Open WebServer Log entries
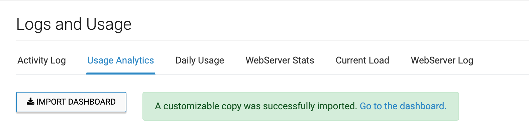The image size is (529, 131). click(442, 60)
